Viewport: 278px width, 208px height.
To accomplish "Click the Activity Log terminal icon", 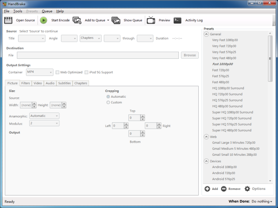I will (177, 20).
